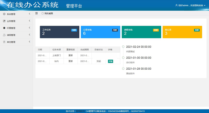This screenshot has height=113, width=209.
Task: Open the admin user dropdown arrow
Action: (205, 5)
